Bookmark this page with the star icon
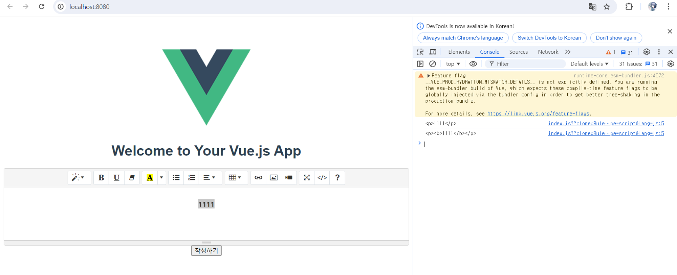This screenshot has width=677, height=275. click(x=607, y=7)
